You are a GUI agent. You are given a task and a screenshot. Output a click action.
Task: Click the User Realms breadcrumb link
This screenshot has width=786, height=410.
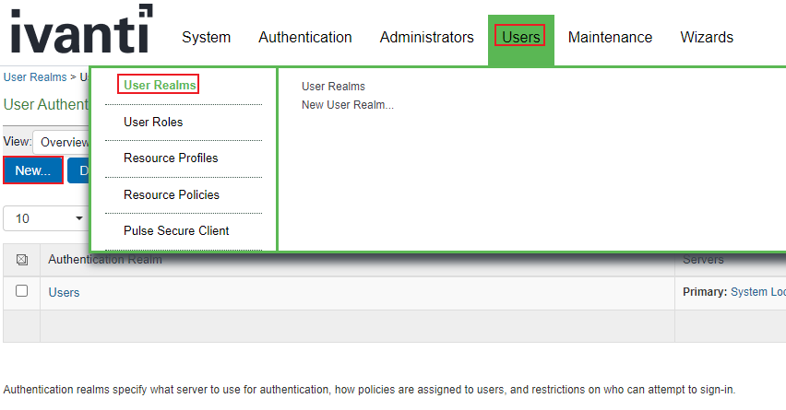[34, 77]
